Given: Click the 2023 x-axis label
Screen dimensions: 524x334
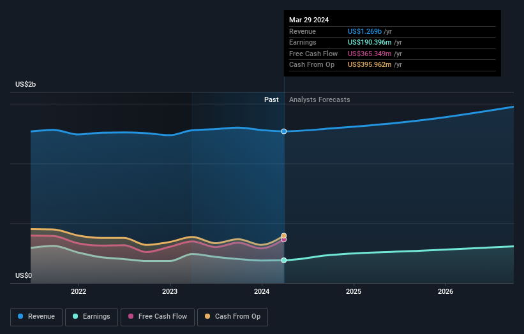Looking at the screenshot, I should [x=170, y=291].
